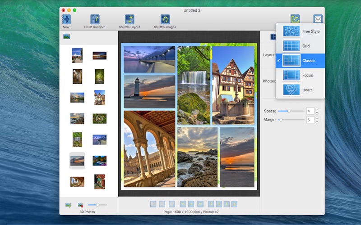Select the waterfall photo in the collage

point(194,85)
